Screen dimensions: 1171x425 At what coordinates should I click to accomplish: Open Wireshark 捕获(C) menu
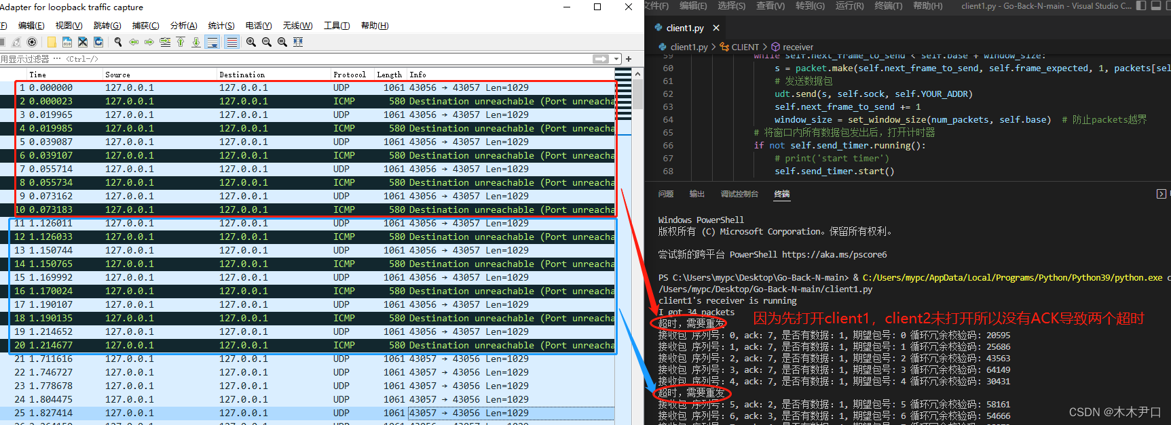pyautogui.click(x=145, y=25)
